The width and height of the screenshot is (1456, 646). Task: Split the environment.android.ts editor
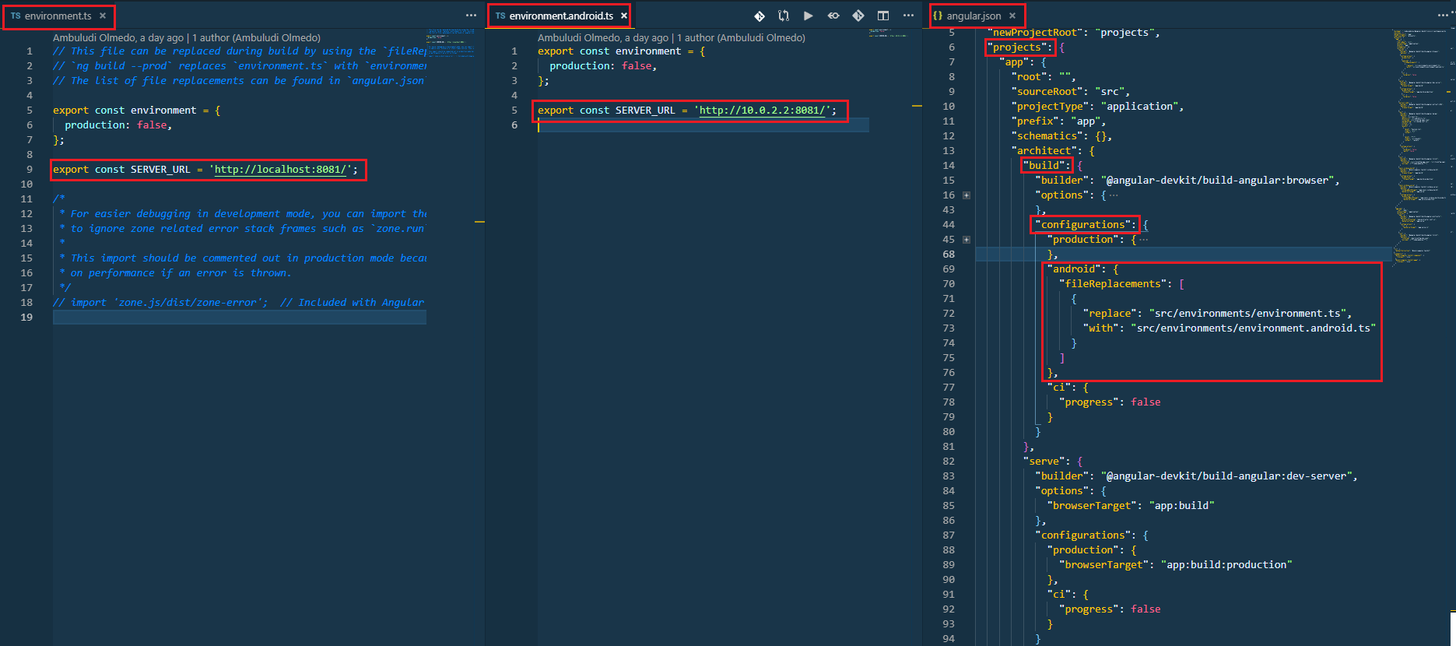tap(883, 16)
